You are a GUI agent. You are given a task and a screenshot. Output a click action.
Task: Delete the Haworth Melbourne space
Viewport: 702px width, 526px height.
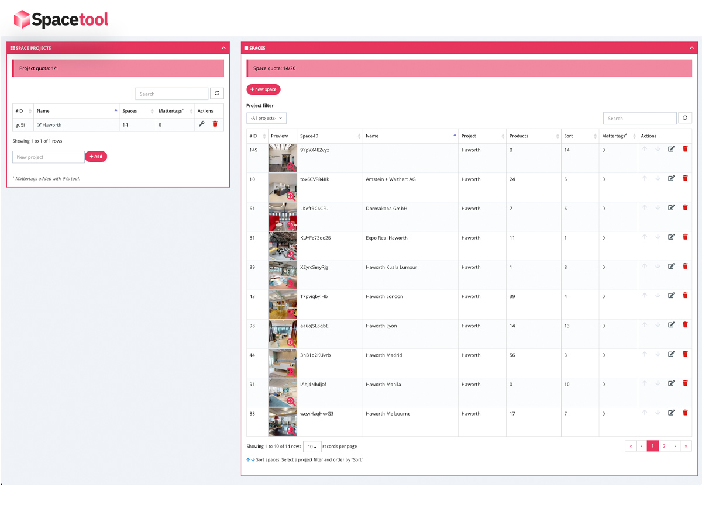[685, 412]
